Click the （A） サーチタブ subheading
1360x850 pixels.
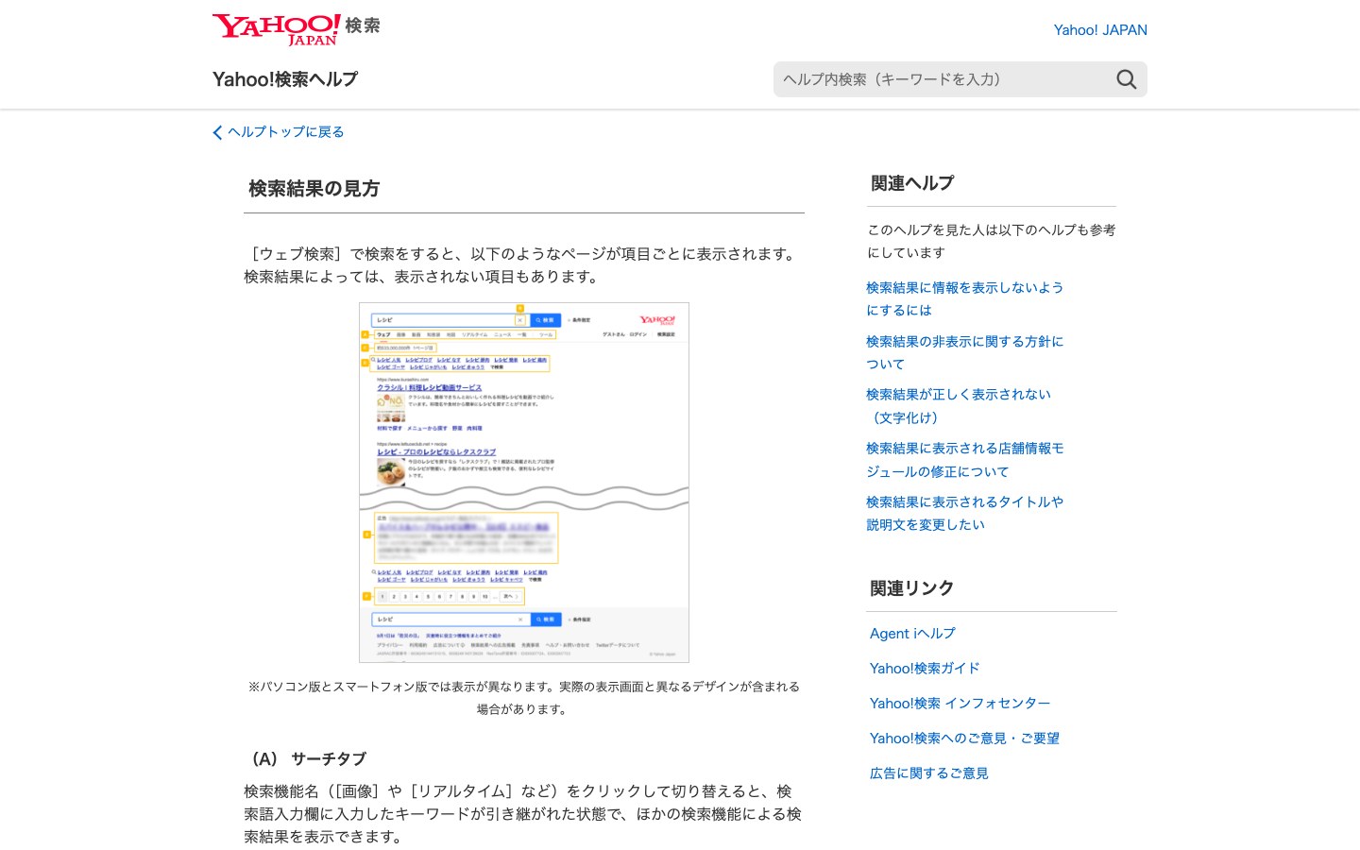pyautogui.click(x=305, y=759)
